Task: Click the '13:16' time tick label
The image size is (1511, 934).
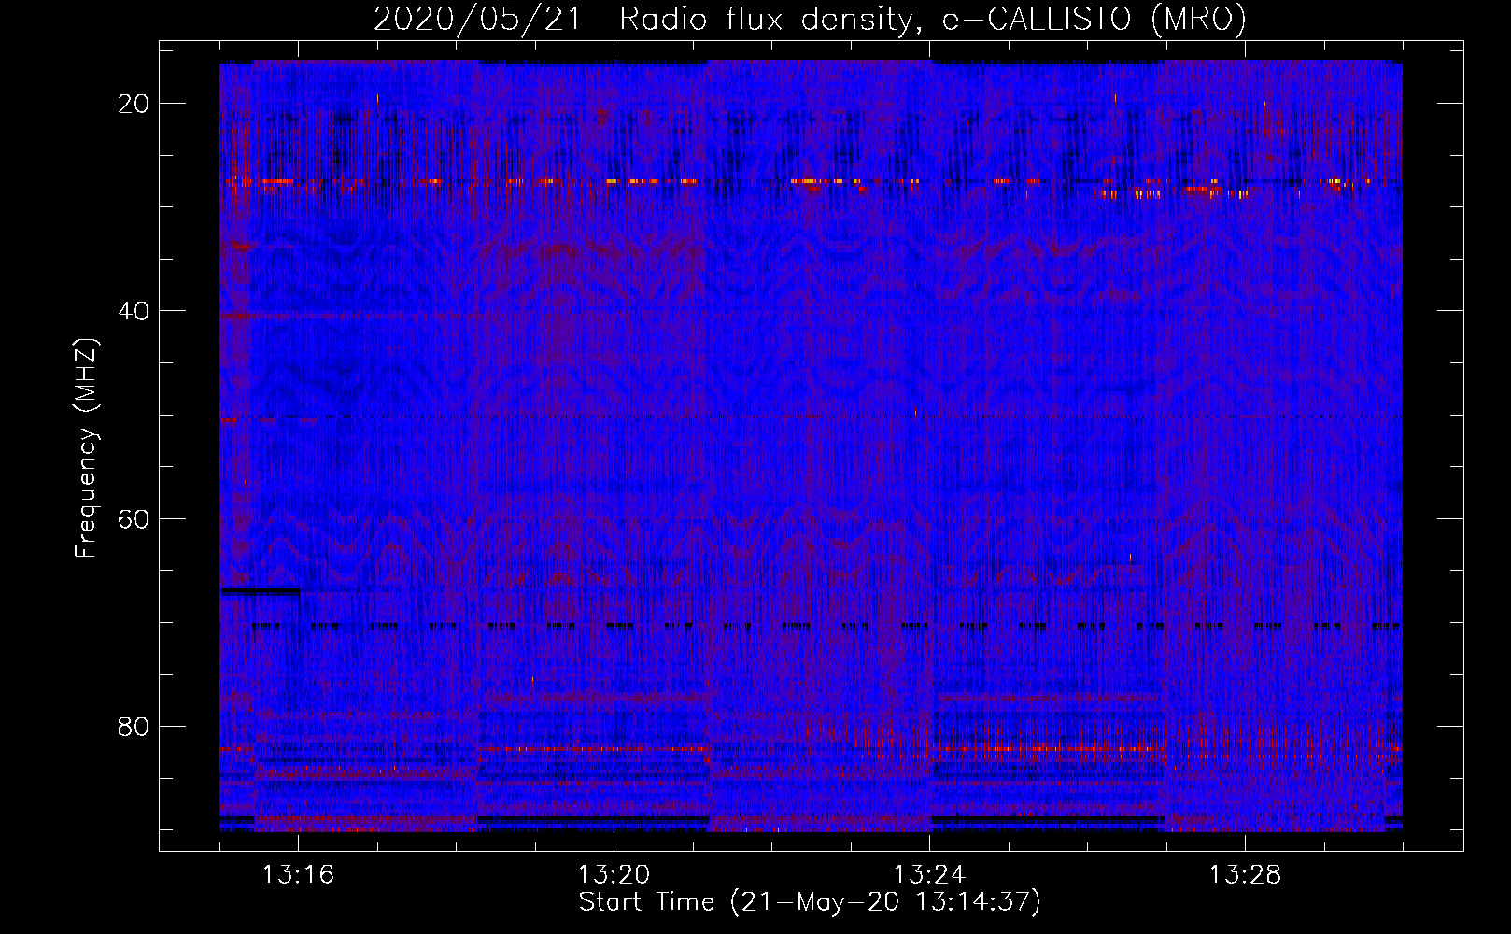Action: [x=298, y=875]
